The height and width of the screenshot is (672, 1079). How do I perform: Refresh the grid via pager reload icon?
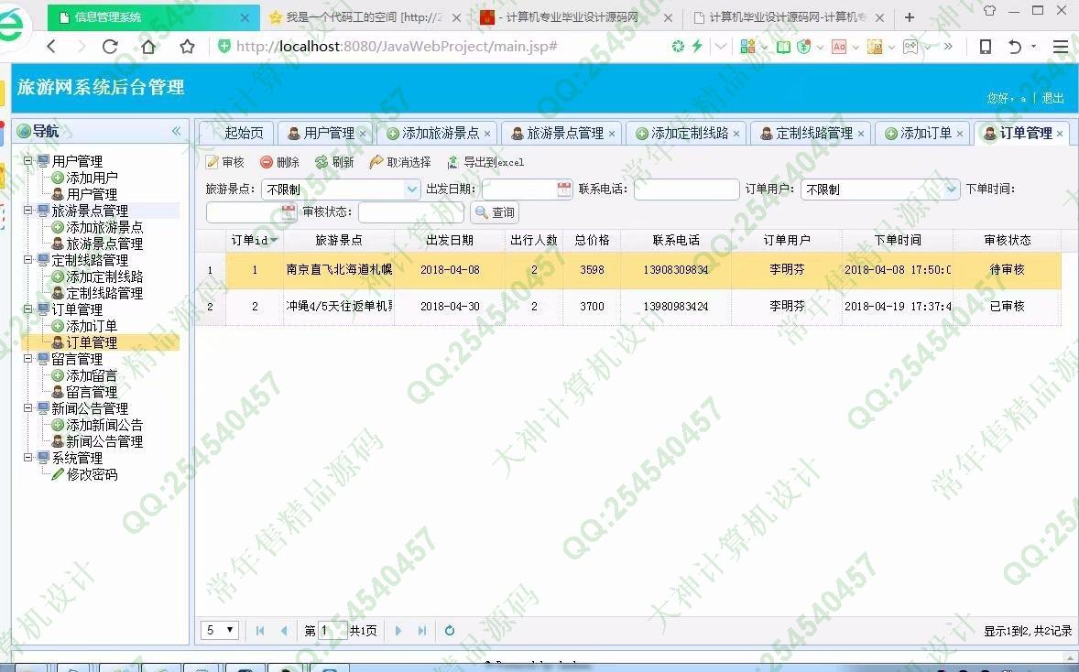pyautogui.click(x=450, y=631)
